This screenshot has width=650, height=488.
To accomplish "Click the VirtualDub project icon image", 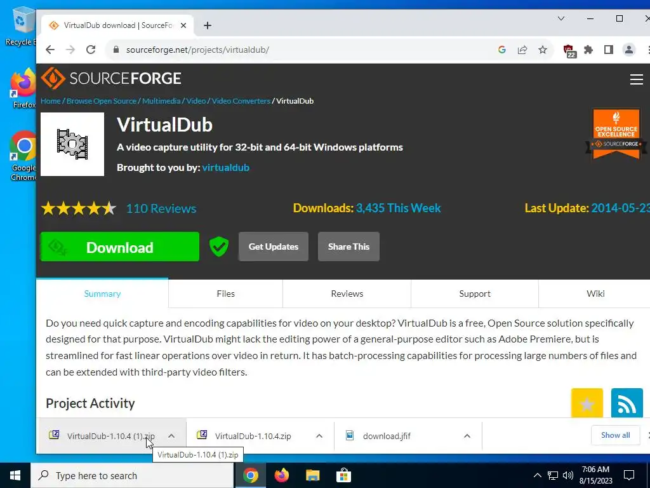I will coord(72,144).
